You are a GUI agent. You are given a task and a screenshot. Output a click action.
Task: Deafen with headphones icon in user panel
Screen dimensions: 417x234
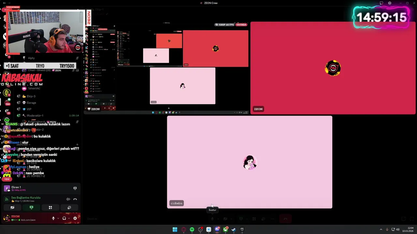(x=64, y=218)
